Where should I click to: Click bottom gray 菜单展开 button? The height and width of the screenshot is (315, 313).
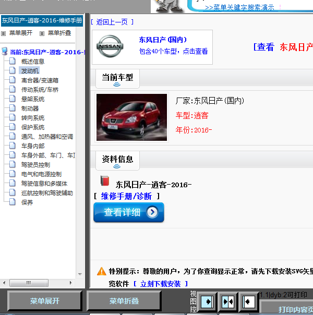[44, 301]
